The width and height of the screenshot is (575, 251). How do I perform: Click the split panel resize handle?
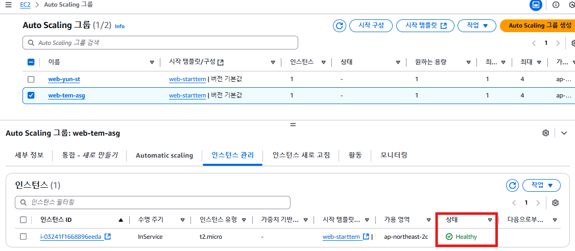(293, 124)
